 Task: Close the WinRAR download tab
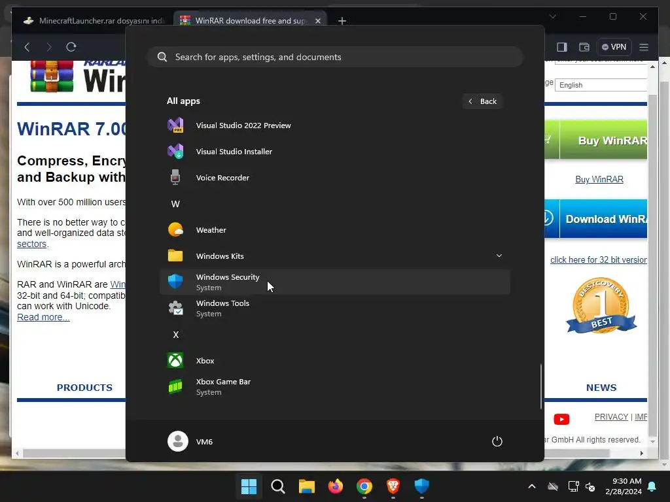point(318,20)
